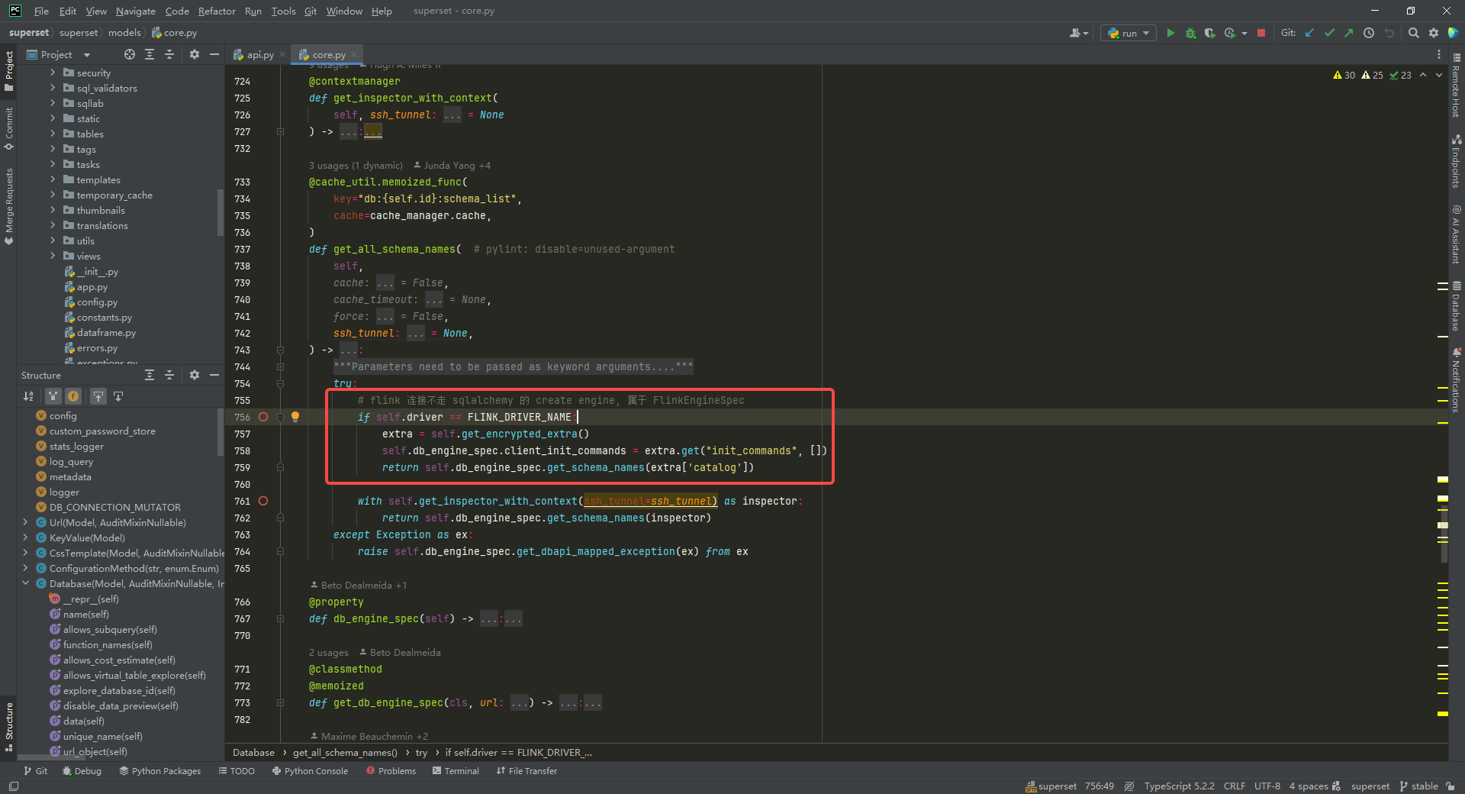Open the Debug tool window

(82, 771)
